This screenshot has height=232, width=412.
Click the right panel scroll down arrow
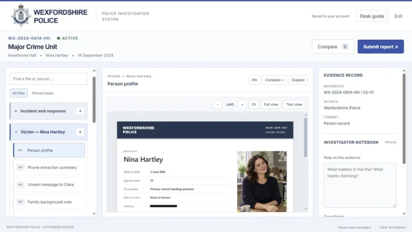coord(404,214)
